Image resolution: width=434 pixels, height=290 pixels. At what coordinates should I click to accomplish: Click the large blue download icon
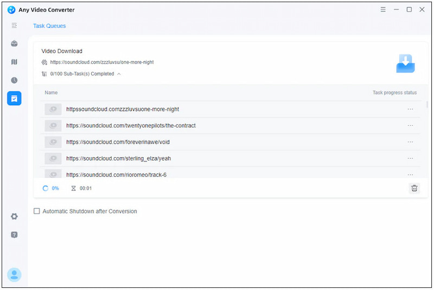[x=405, y=63]
